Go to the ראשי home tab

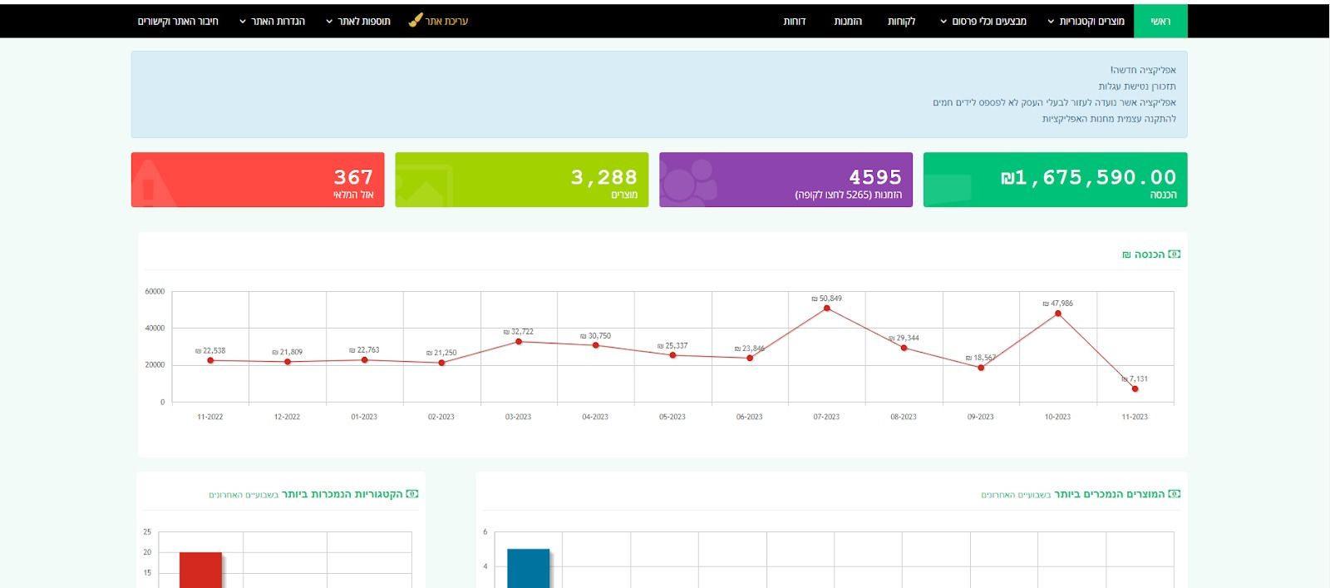(x=1160, y=21)
